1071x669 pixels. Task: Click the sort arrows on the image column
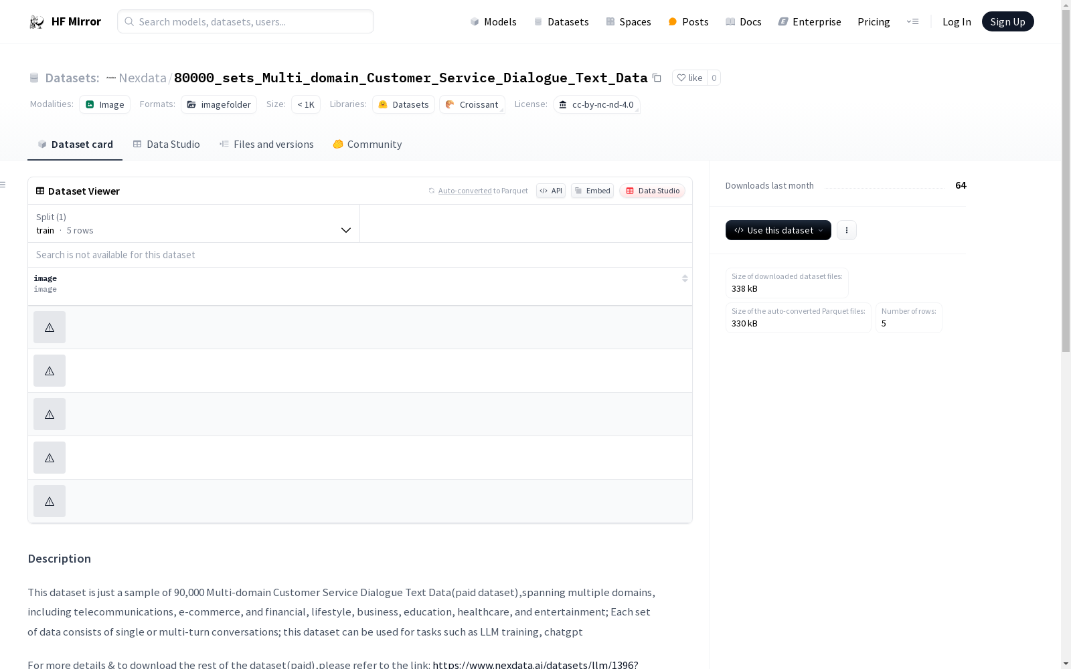tap(685, 278)
